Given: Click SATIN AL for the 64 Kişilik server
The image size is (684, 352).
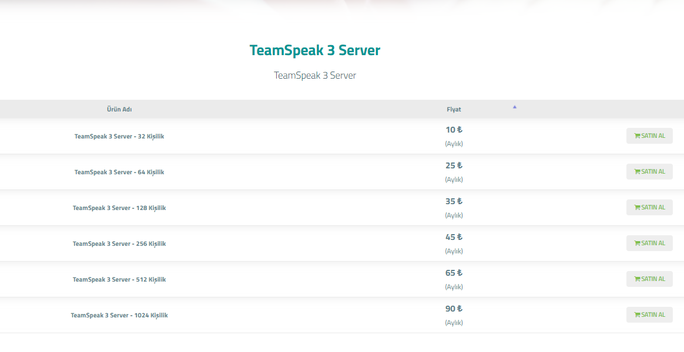Looking at the screenshot, I should point(649,172).
